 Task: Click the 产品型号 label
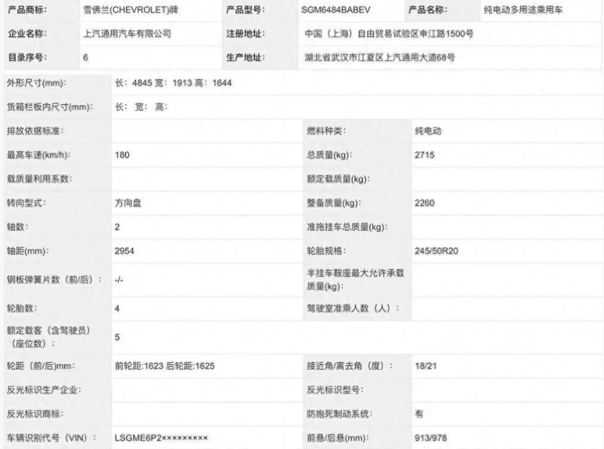pyautogui.click(x=245, y=10)
